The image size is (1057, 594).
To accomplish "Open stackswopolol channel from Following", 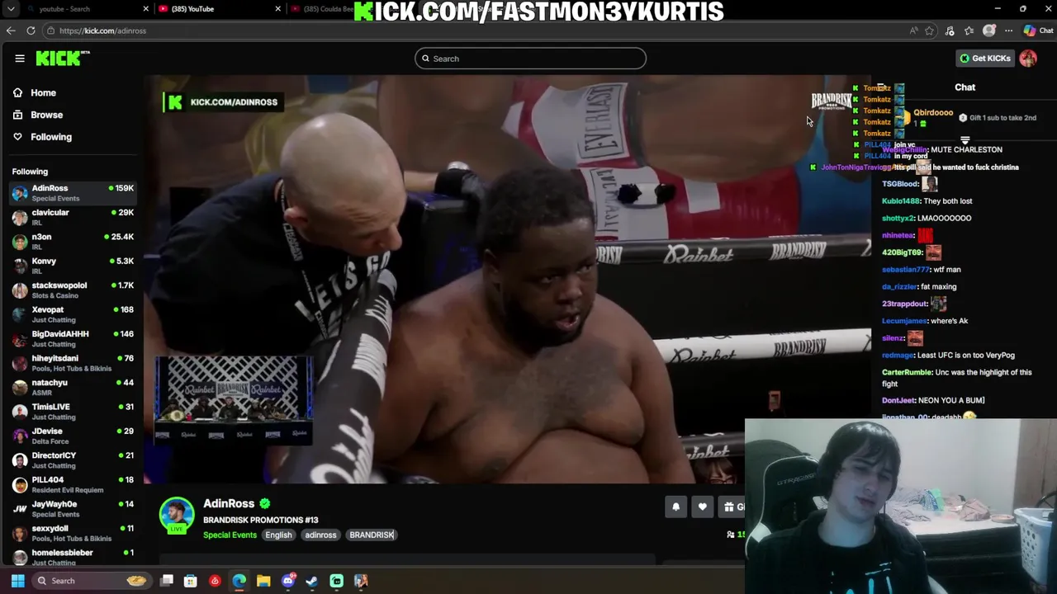I will coord(73,290).
